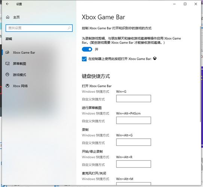Viewport: 203px width, 187px height.
Task: Minimize the 设置 window
Action: click(x=175, y=4)
